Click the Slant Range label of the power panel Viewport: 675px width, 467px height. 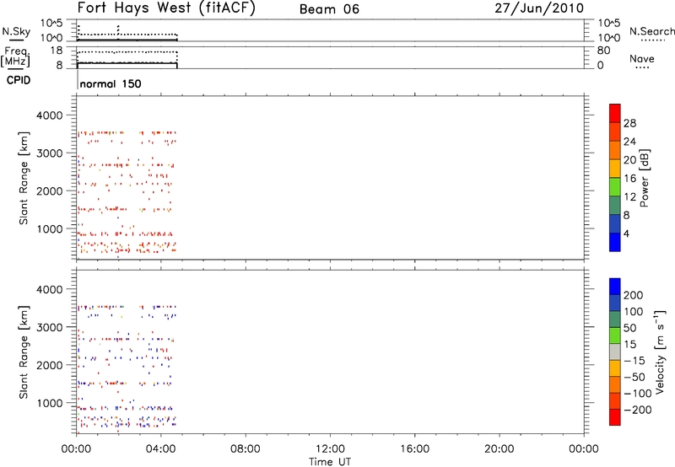(x=24, y=178)
